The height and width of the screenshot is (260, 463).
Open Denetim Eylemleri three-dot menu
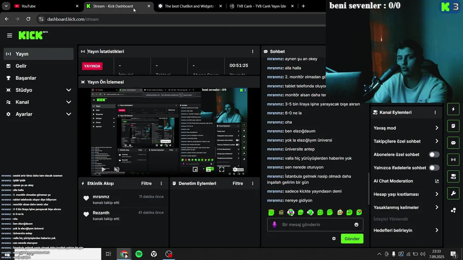252,183
